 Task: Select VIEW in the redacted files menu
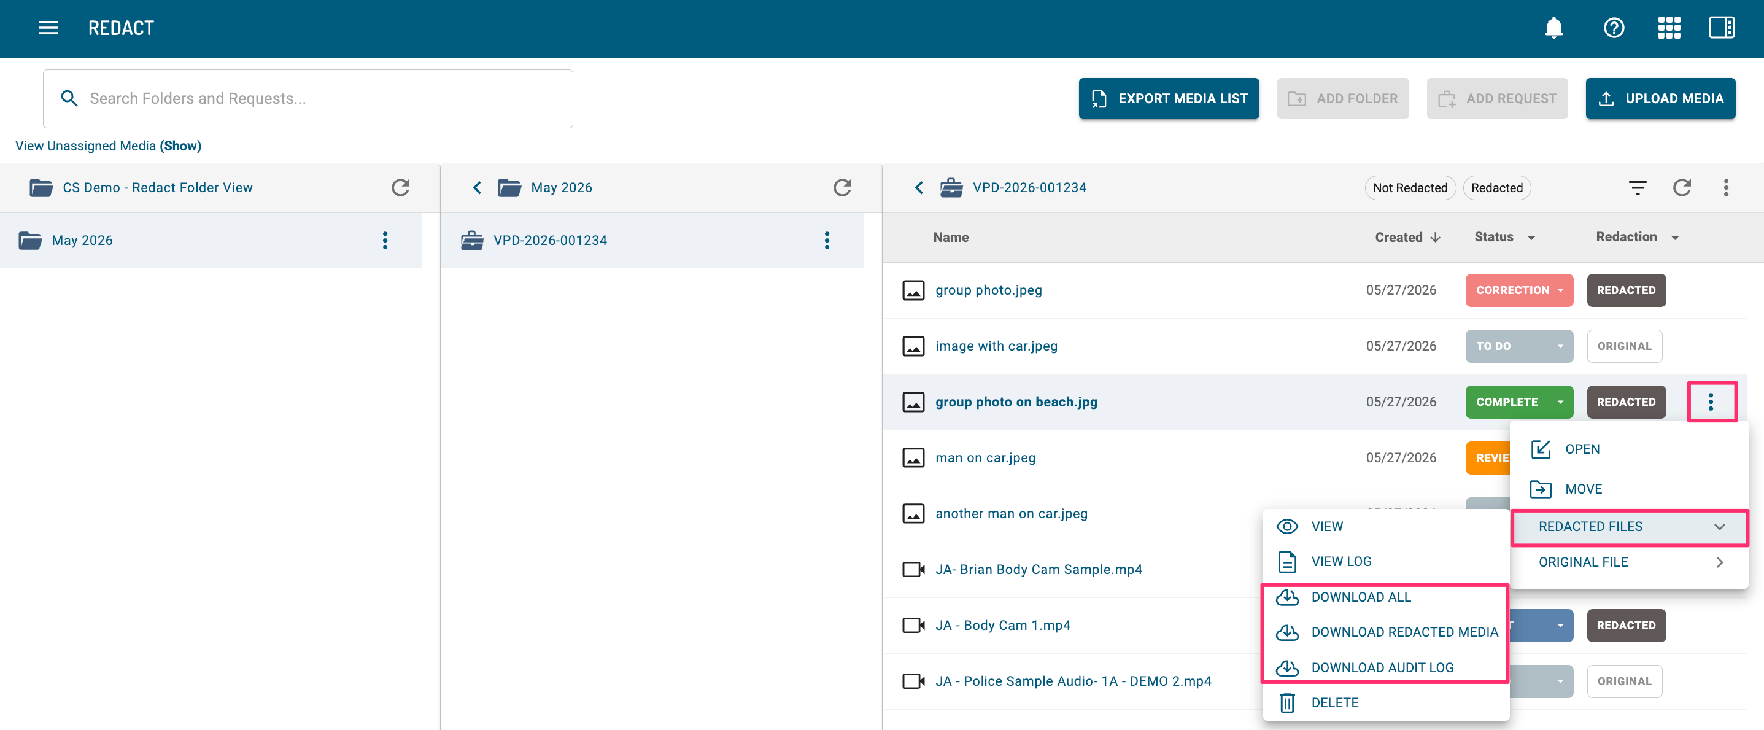pyautogui.click(x=1385, y=527)
